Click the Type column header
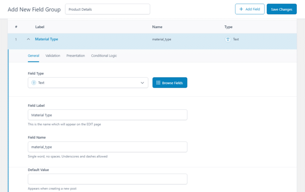This screenshot has width=305, height=192. [228, 27]
